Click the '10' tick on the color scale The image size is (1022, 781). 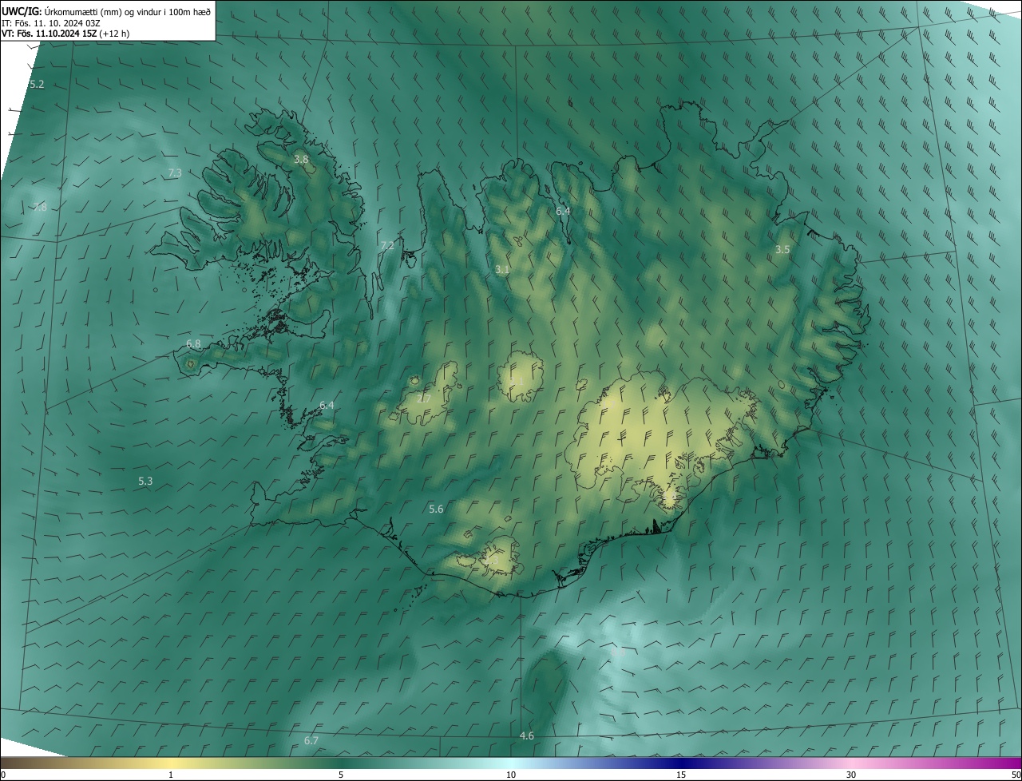coord(511,775)
